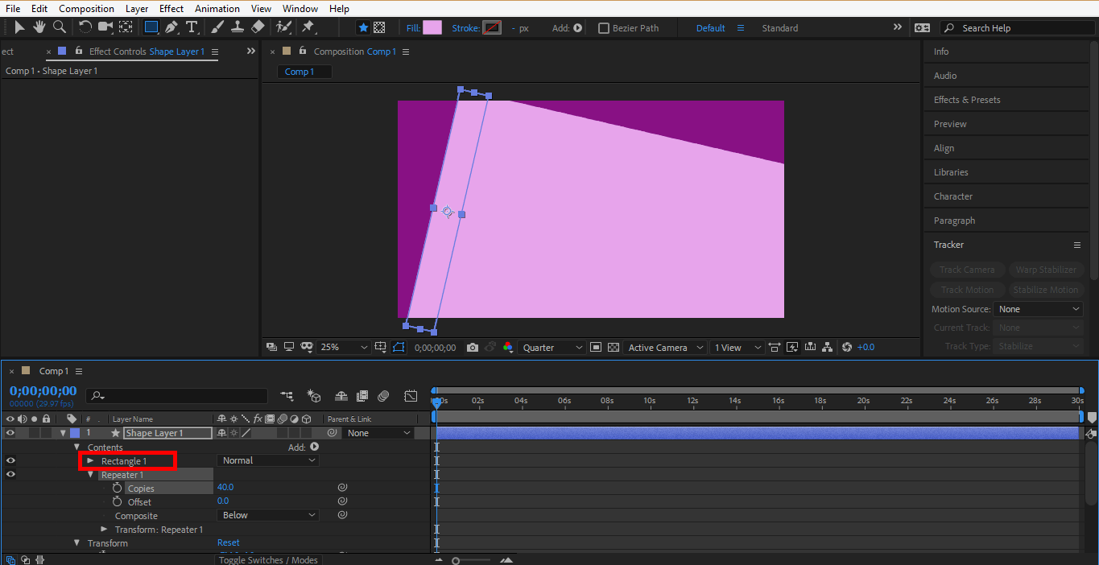1099x565 pixels.
Task: Toggle Rectangle 1 visibility eye
Action: (10, 460)
